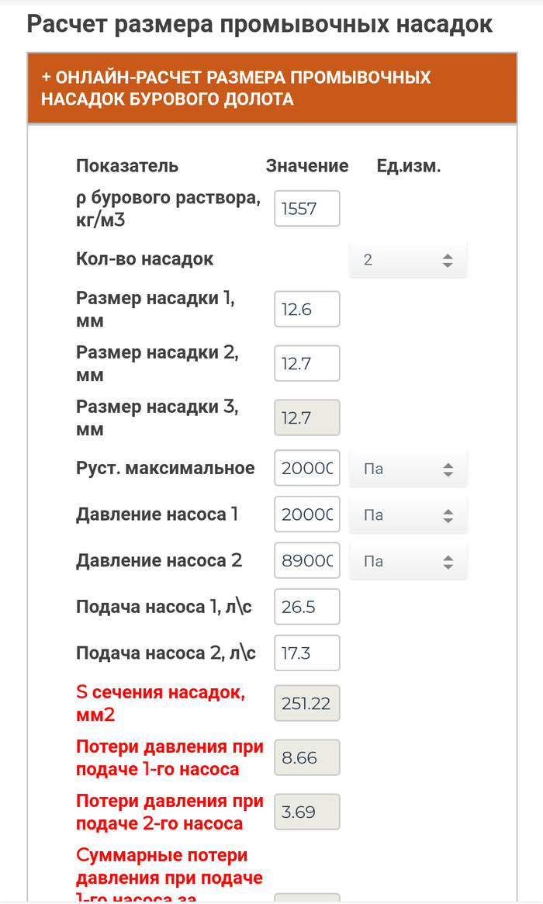Image resolution: width=543 pixels, height=904 pixels.
Task: Click the drilling mud density field
Action: pos(307,208)
